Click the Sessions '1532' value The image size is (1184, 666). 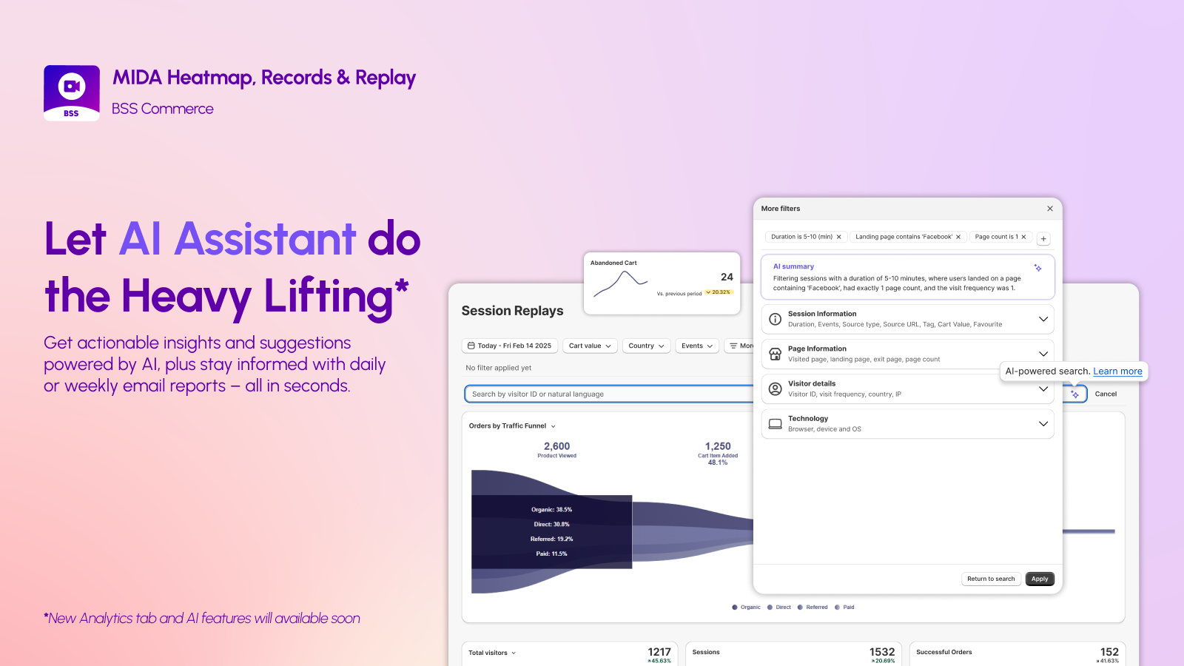(x=882, y=652)
